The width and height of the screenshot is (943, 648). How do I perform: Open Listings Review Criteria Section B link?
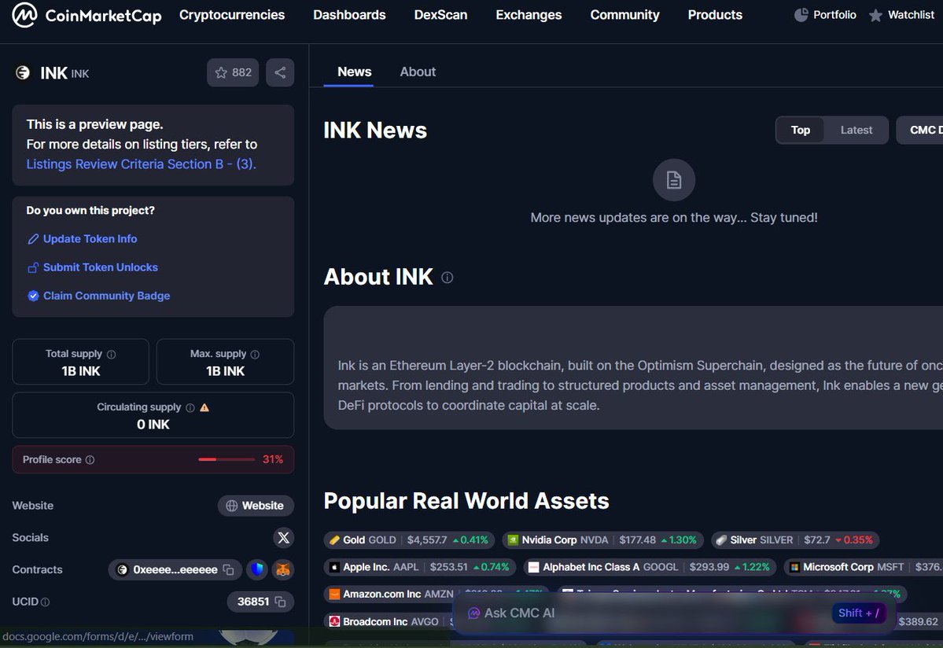[142, 164]
